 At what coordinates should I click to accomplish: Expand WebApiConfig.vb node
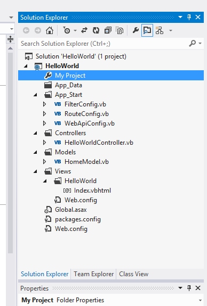pyautogui.click(x=45, y=123)
